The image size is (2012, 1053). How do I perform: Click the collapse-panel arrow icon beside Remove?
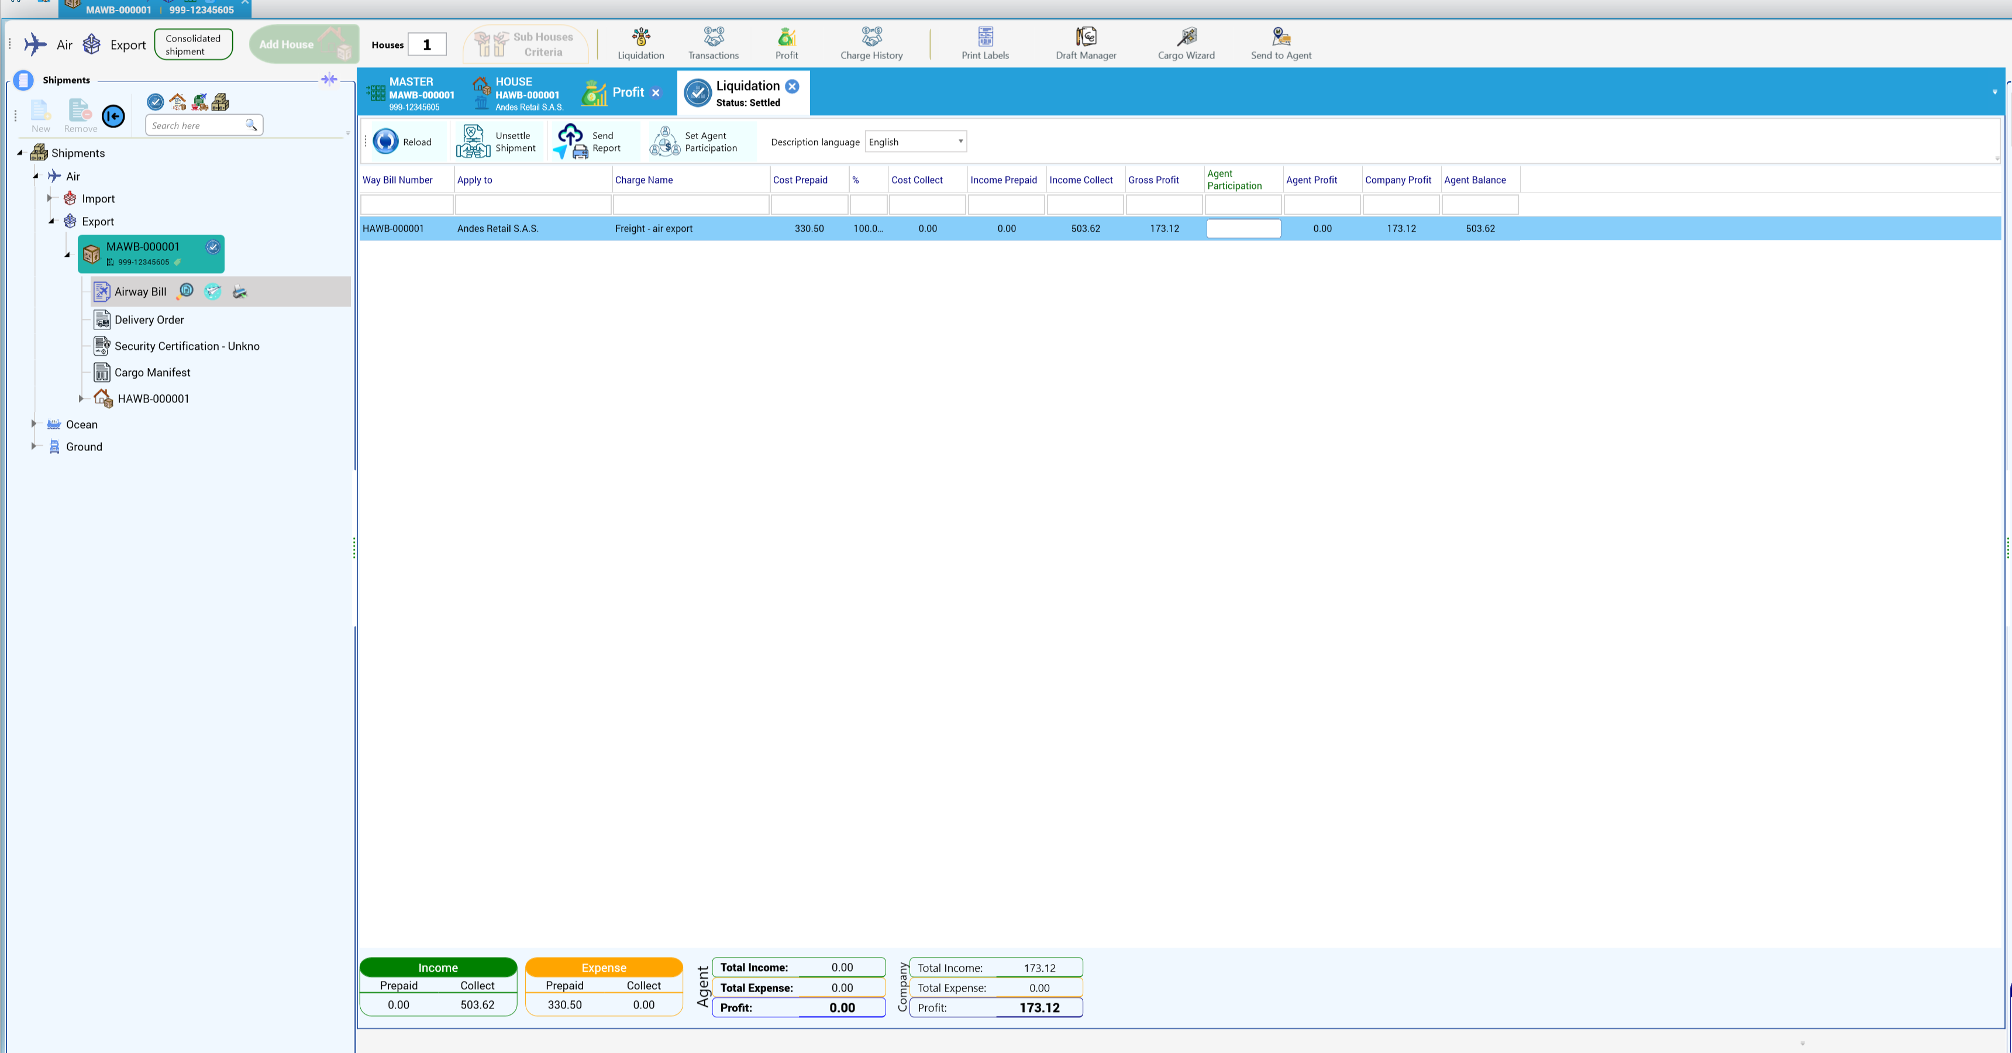(x=113, y=116)
